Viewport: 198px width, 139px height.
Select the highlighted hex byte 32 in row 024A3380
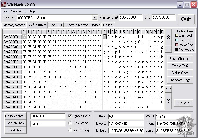click(x=24, y=37)
